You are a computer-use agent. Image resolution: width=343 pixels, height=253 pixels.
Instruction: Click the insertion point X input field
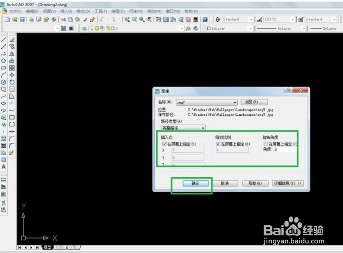pyautogui.click(x=188, y=150)
